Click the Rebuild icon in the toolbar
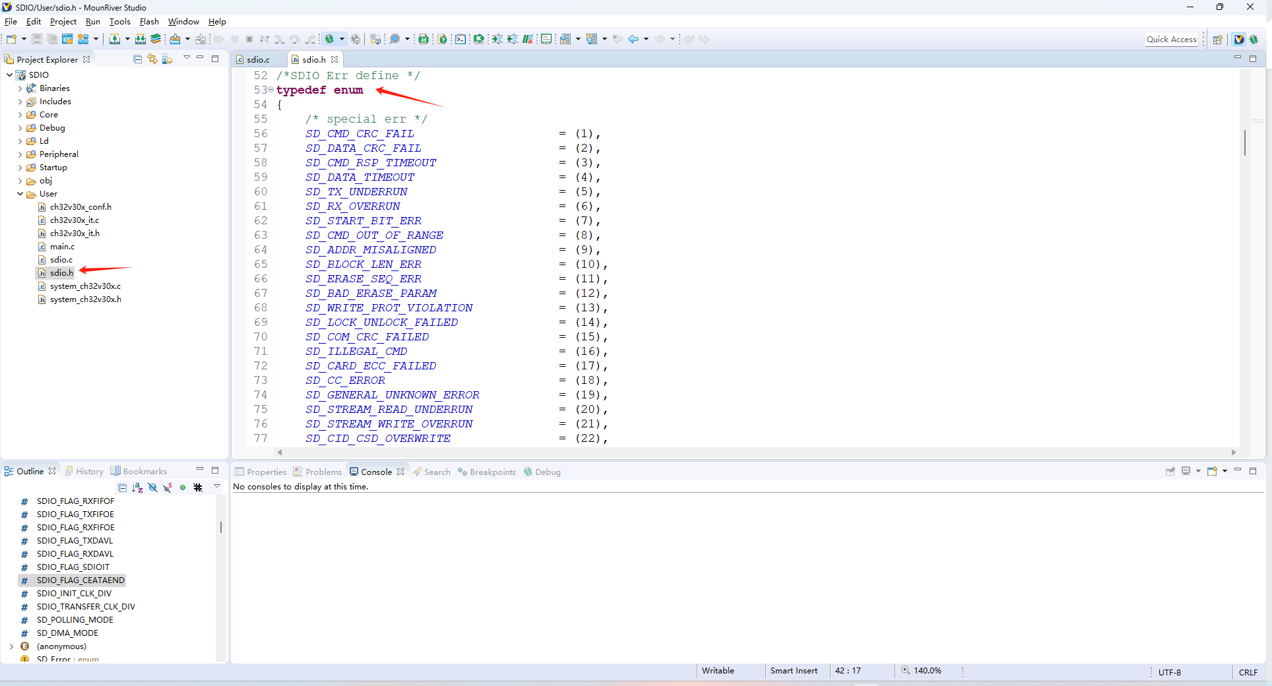Viewport: 1272px width, 686px height. tap(140, 39)
